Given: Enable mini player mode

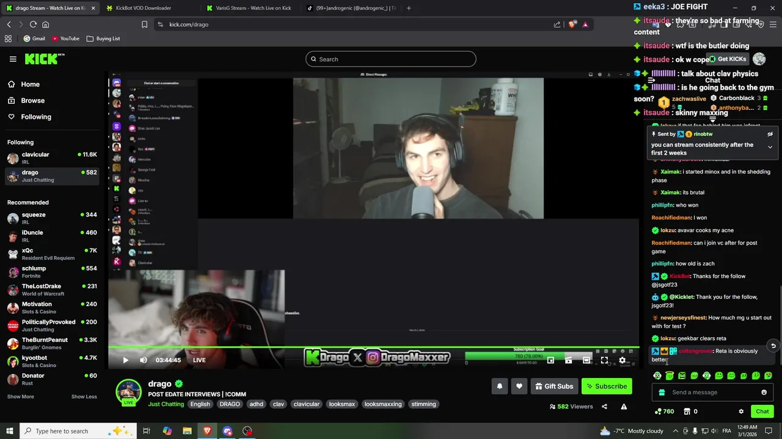Looking at the screenshot, I should [x=550, y=360].
